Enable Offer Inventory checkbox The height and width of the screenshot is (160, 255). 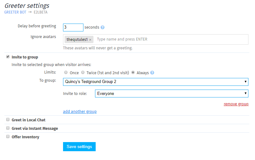click(x=8, y=136)
